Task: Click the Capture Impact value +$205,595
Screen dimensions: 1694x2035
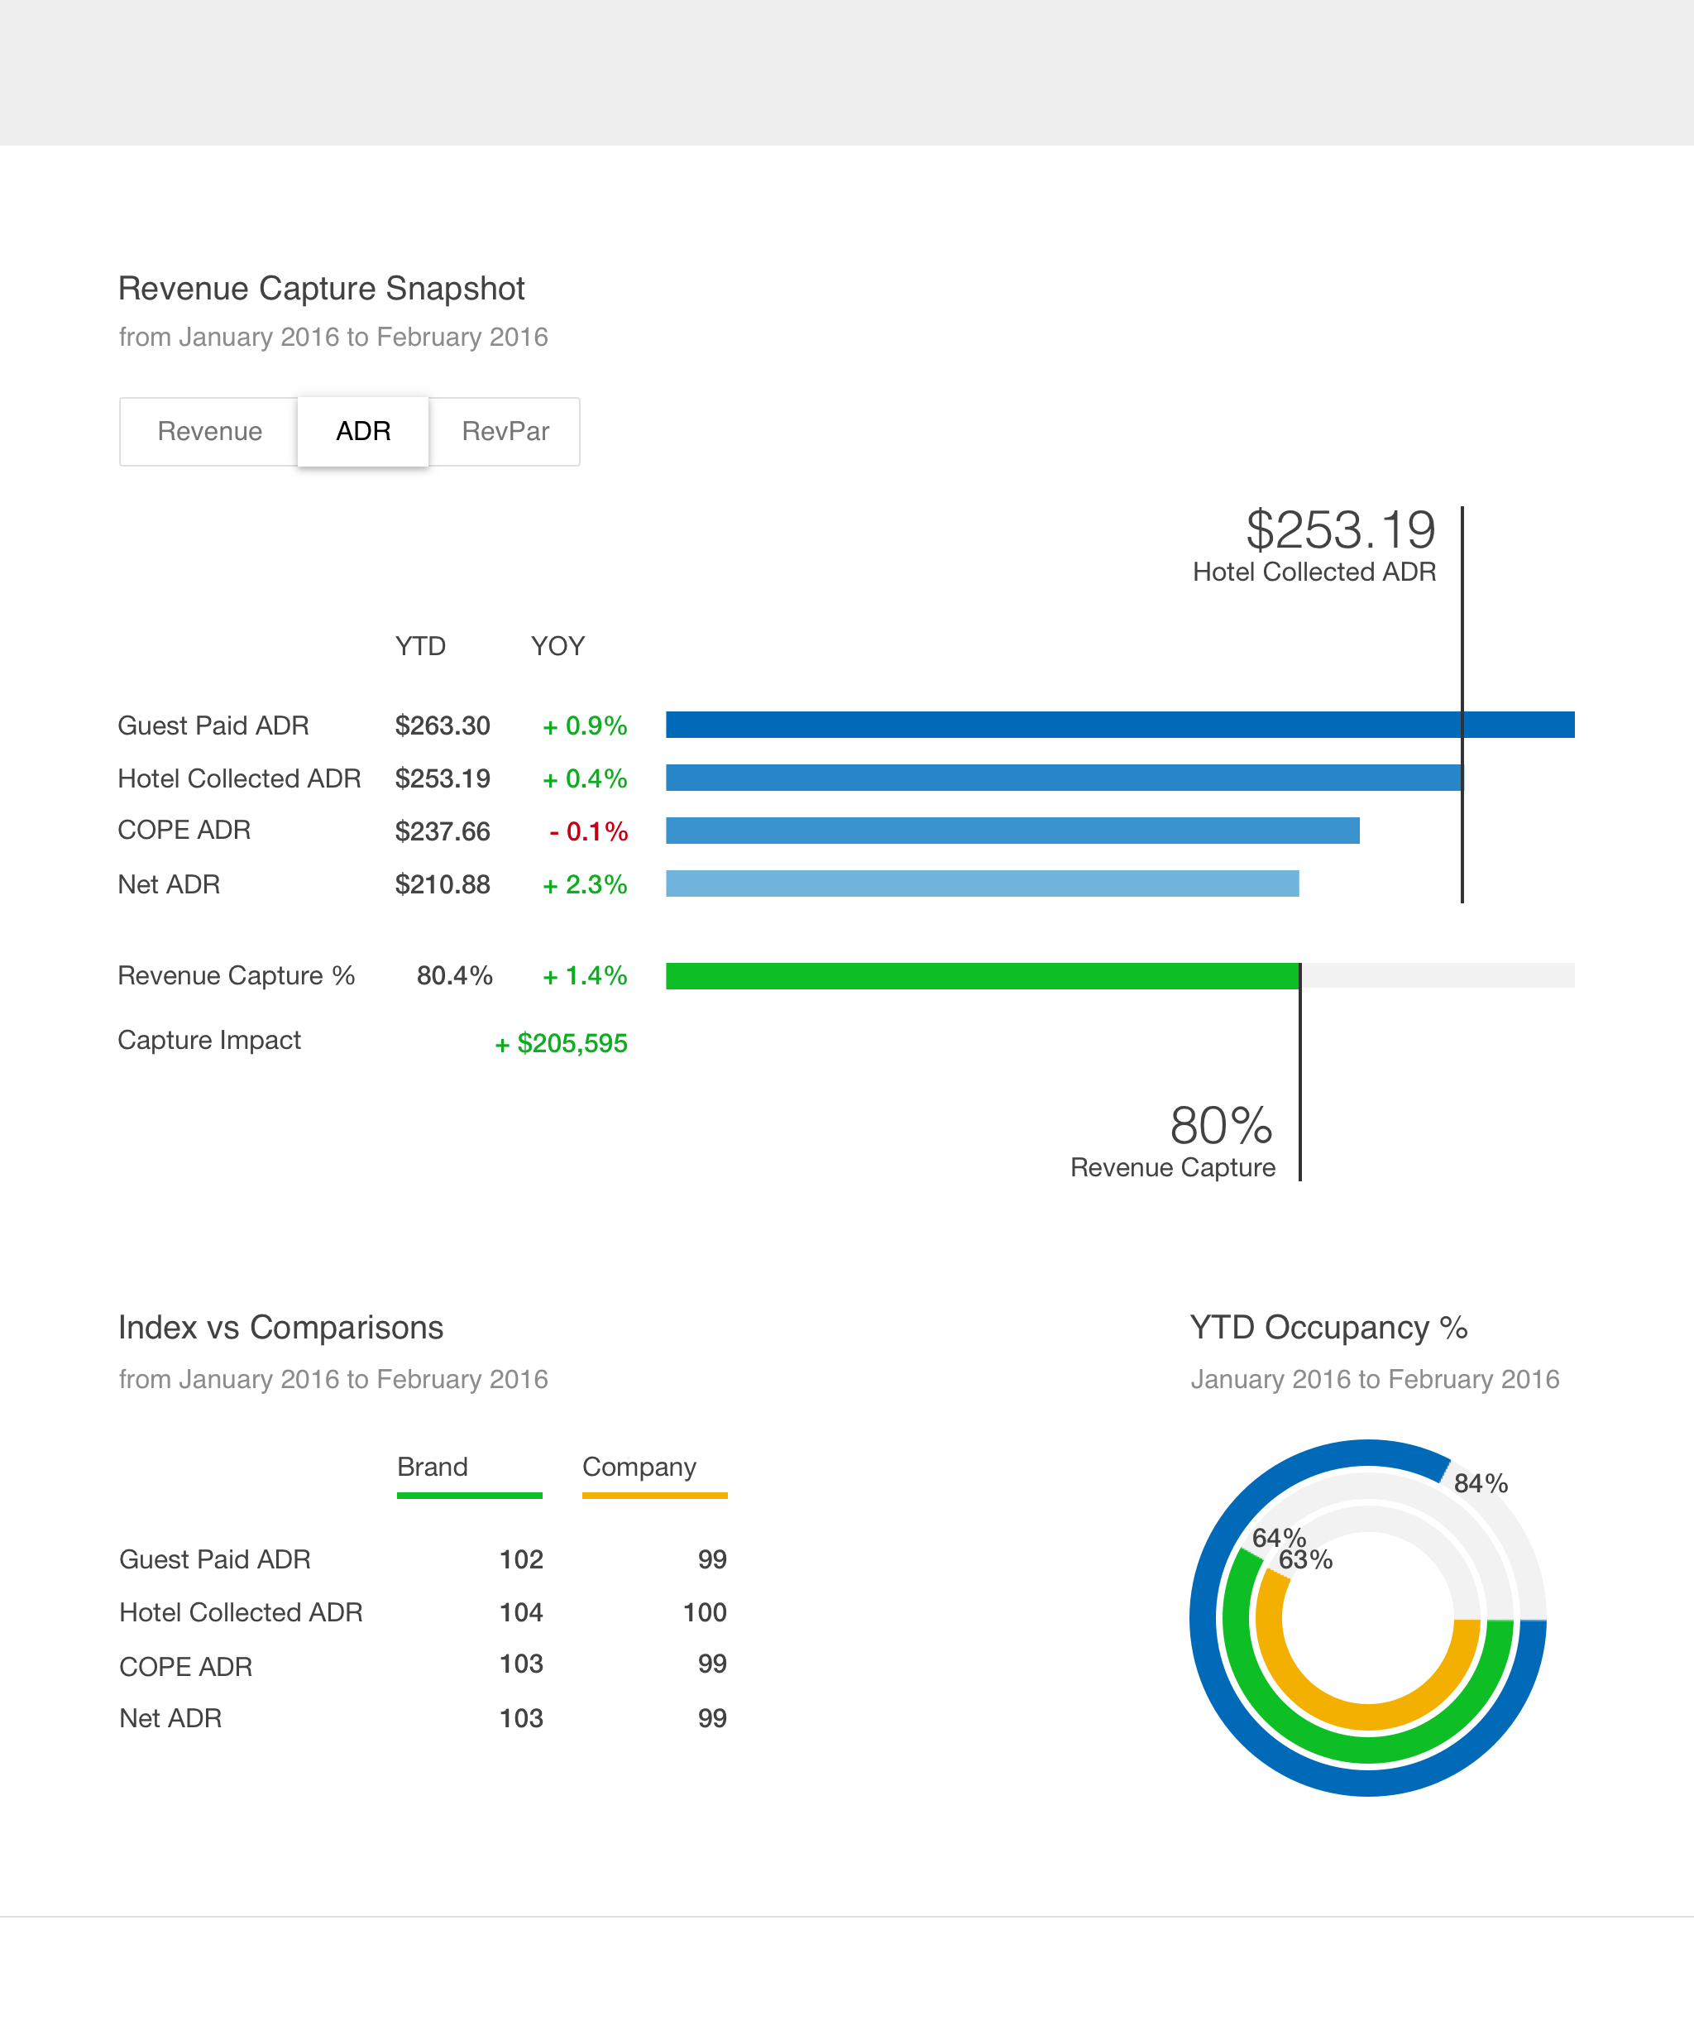Action: pyautogui.click(x=561, y=1044)
